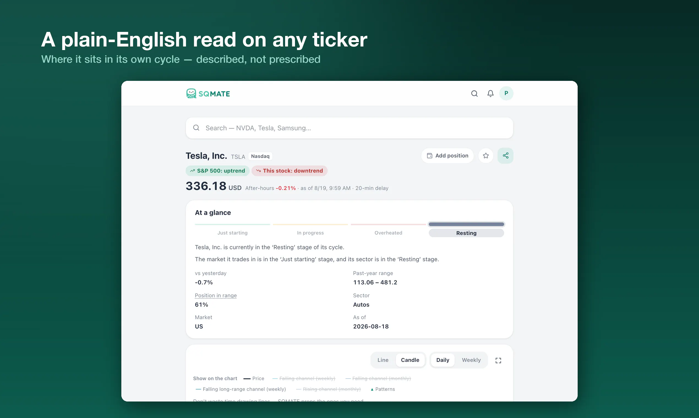Select the Overheated cycle stage

click(388, 233)
